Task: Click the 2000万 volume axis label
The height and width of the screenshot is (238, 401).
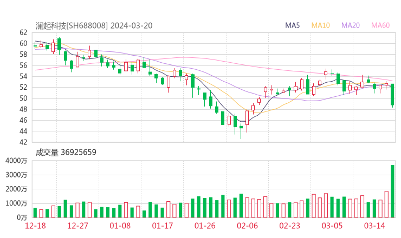Action: [x=16, y=189]
